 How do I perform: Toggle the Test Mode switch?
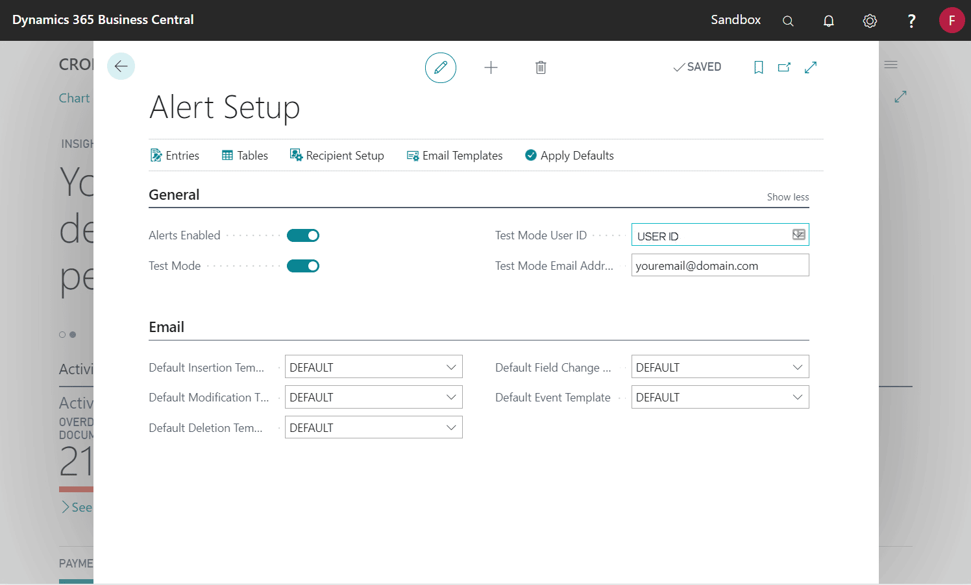[303, 266]
